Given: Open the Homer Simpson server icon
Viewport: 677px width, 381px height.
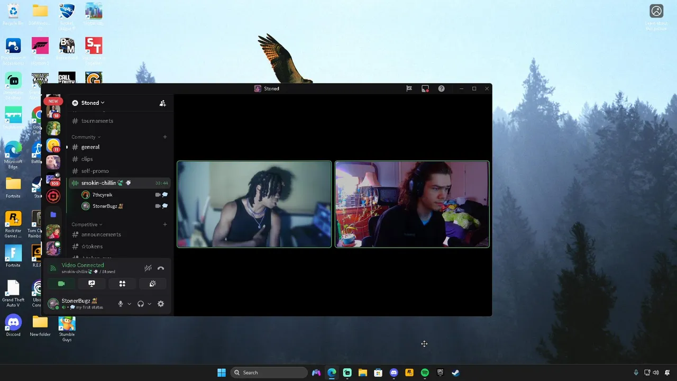Looking at the screenshot, I should click(x=53, y=129).
